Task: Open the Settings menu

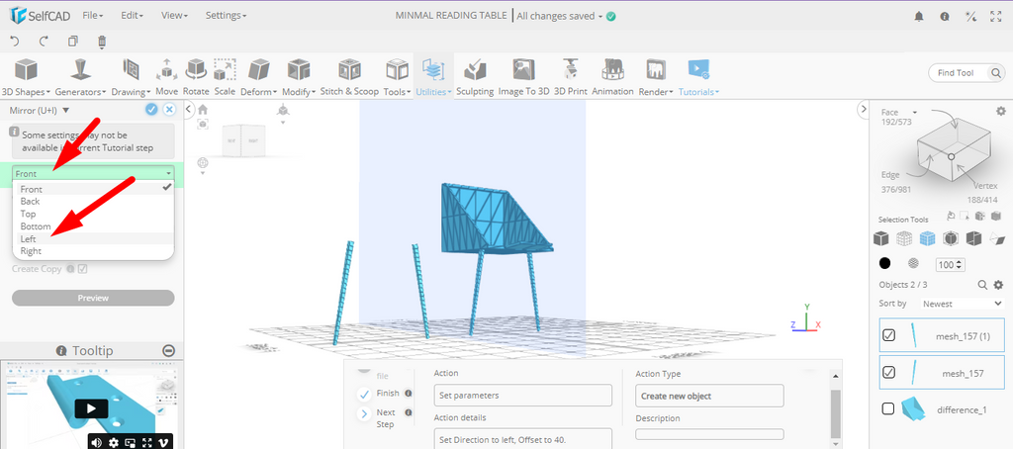Action: click(226, 16)
